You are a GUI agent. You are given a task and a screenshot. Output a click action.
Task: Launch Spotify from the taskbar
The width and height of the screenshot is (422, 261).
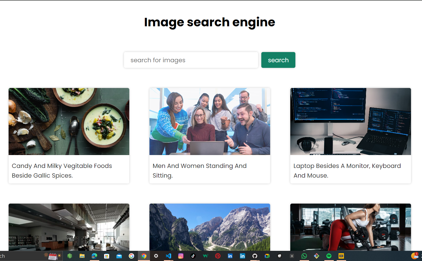(x=329, y=256)
